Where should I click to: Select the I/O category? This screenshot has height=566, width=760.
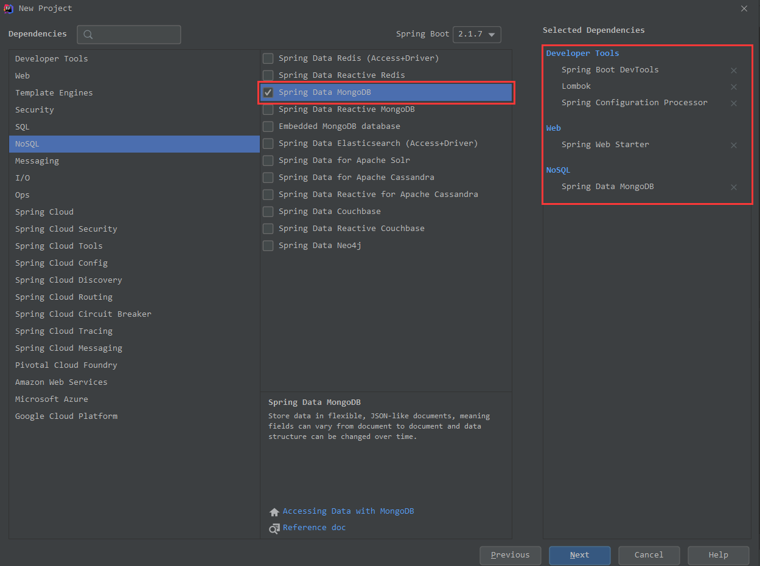point(134,178)
